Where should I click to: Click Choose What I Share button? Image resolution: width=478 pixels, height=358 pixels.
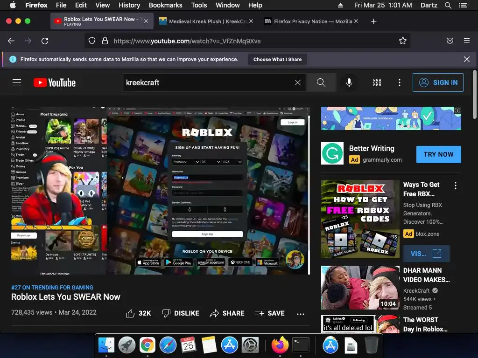pos(277,59)
